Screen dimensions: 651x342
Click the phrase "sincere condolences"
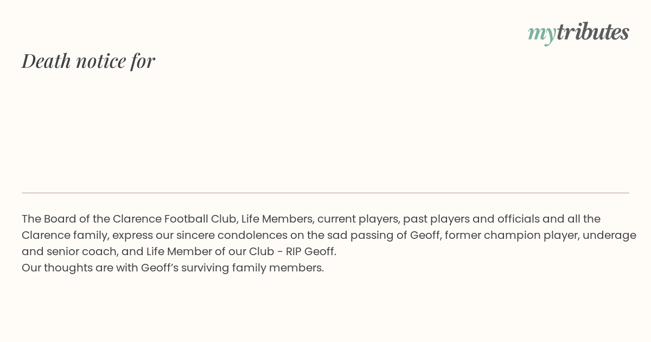[231, 235]
